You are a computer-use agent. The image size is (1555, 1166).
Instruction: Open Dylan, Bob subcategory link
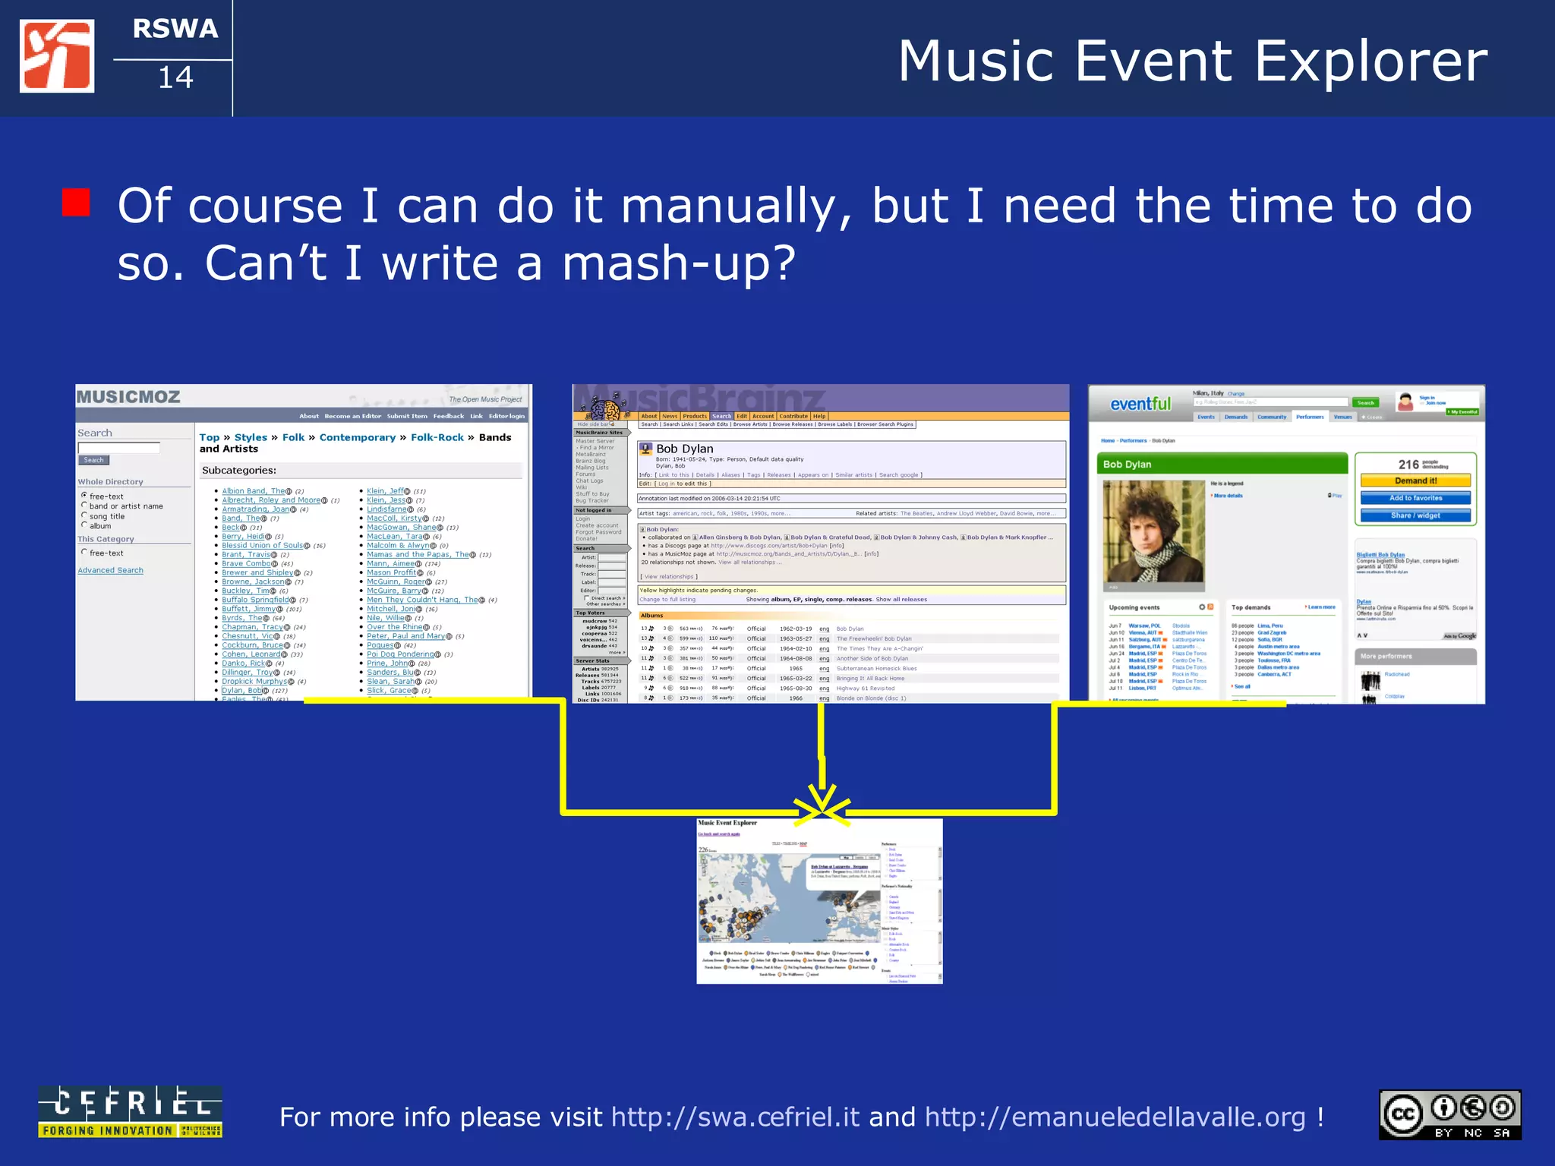pyautogui.click(x=241, y=691)
